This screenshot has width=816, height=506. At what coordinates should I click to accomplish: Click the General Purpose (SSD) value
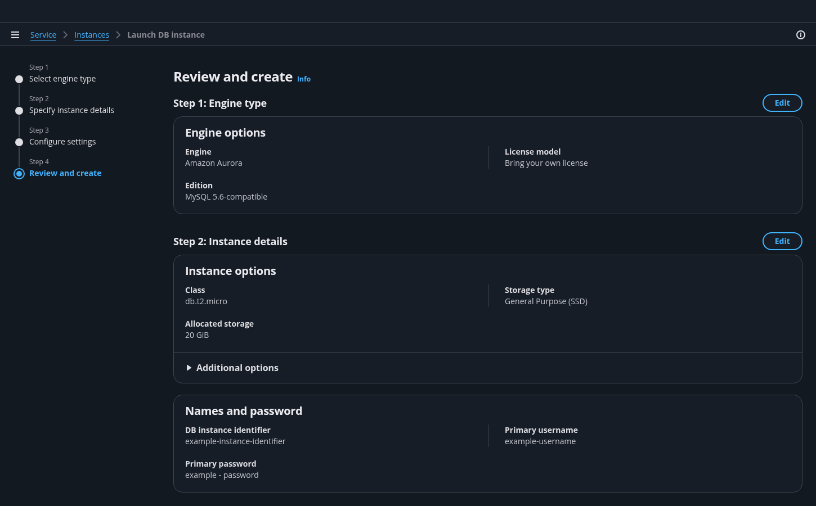[546, 301]
